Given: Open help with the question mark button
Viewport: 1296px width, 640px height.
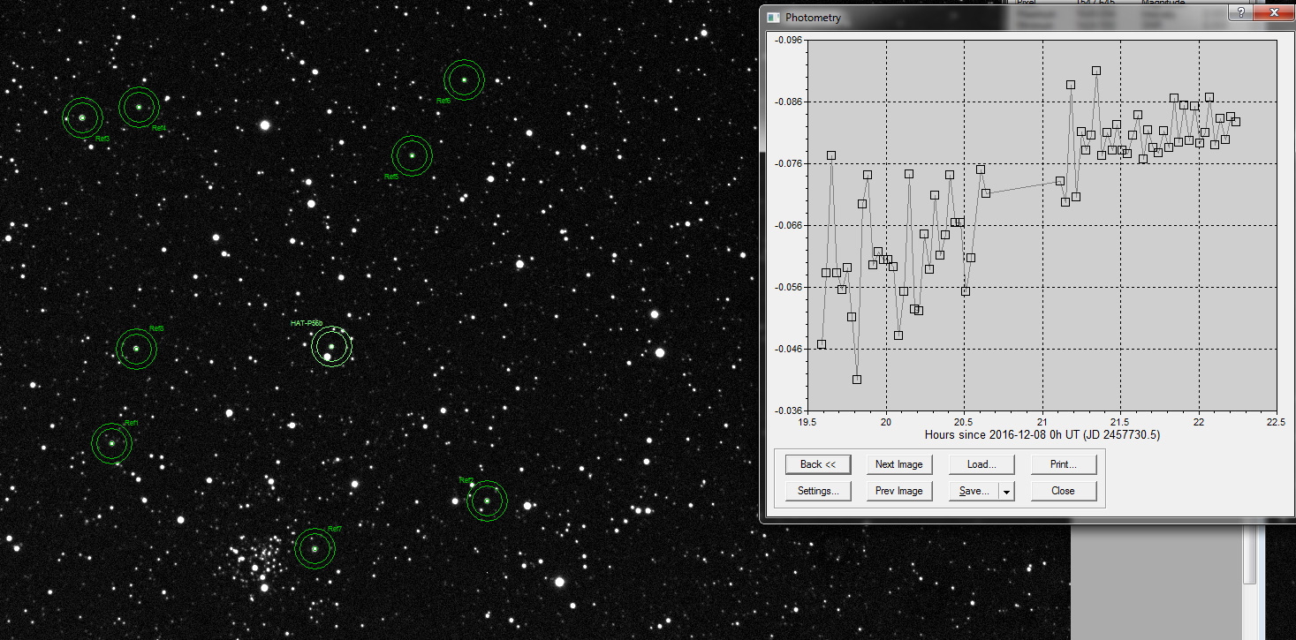Looking at the screenshot, I should pos(1240,13).
